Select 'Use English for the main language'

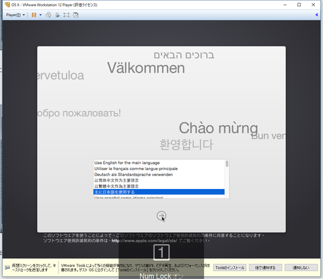[159, 163]
